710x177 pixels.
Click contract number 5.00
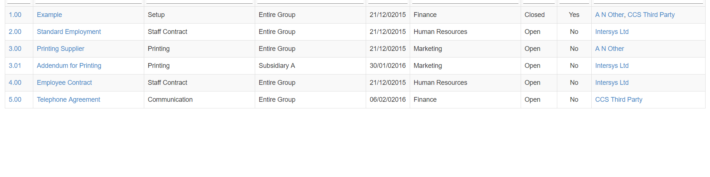15,100
